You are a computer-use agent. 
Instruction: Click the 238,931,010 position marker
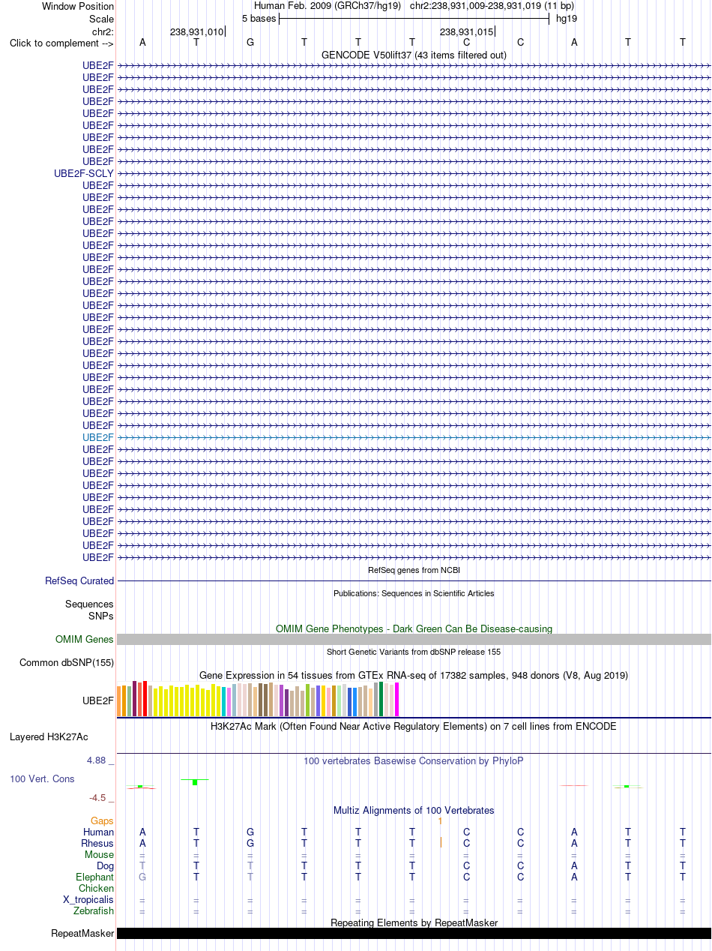coord(197,31)
